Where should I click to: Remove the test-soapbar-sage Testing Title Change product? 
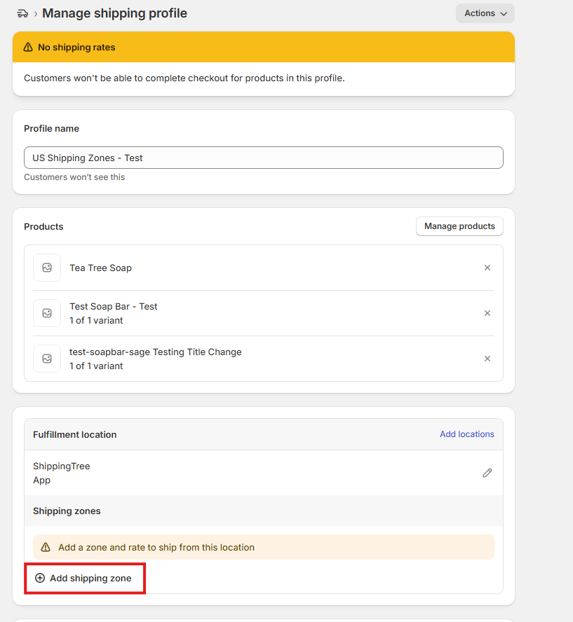pos(487,359)
